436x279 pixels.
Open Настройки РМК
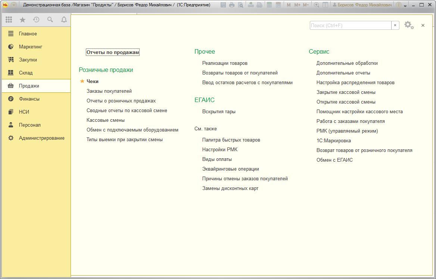coord(219,149)
